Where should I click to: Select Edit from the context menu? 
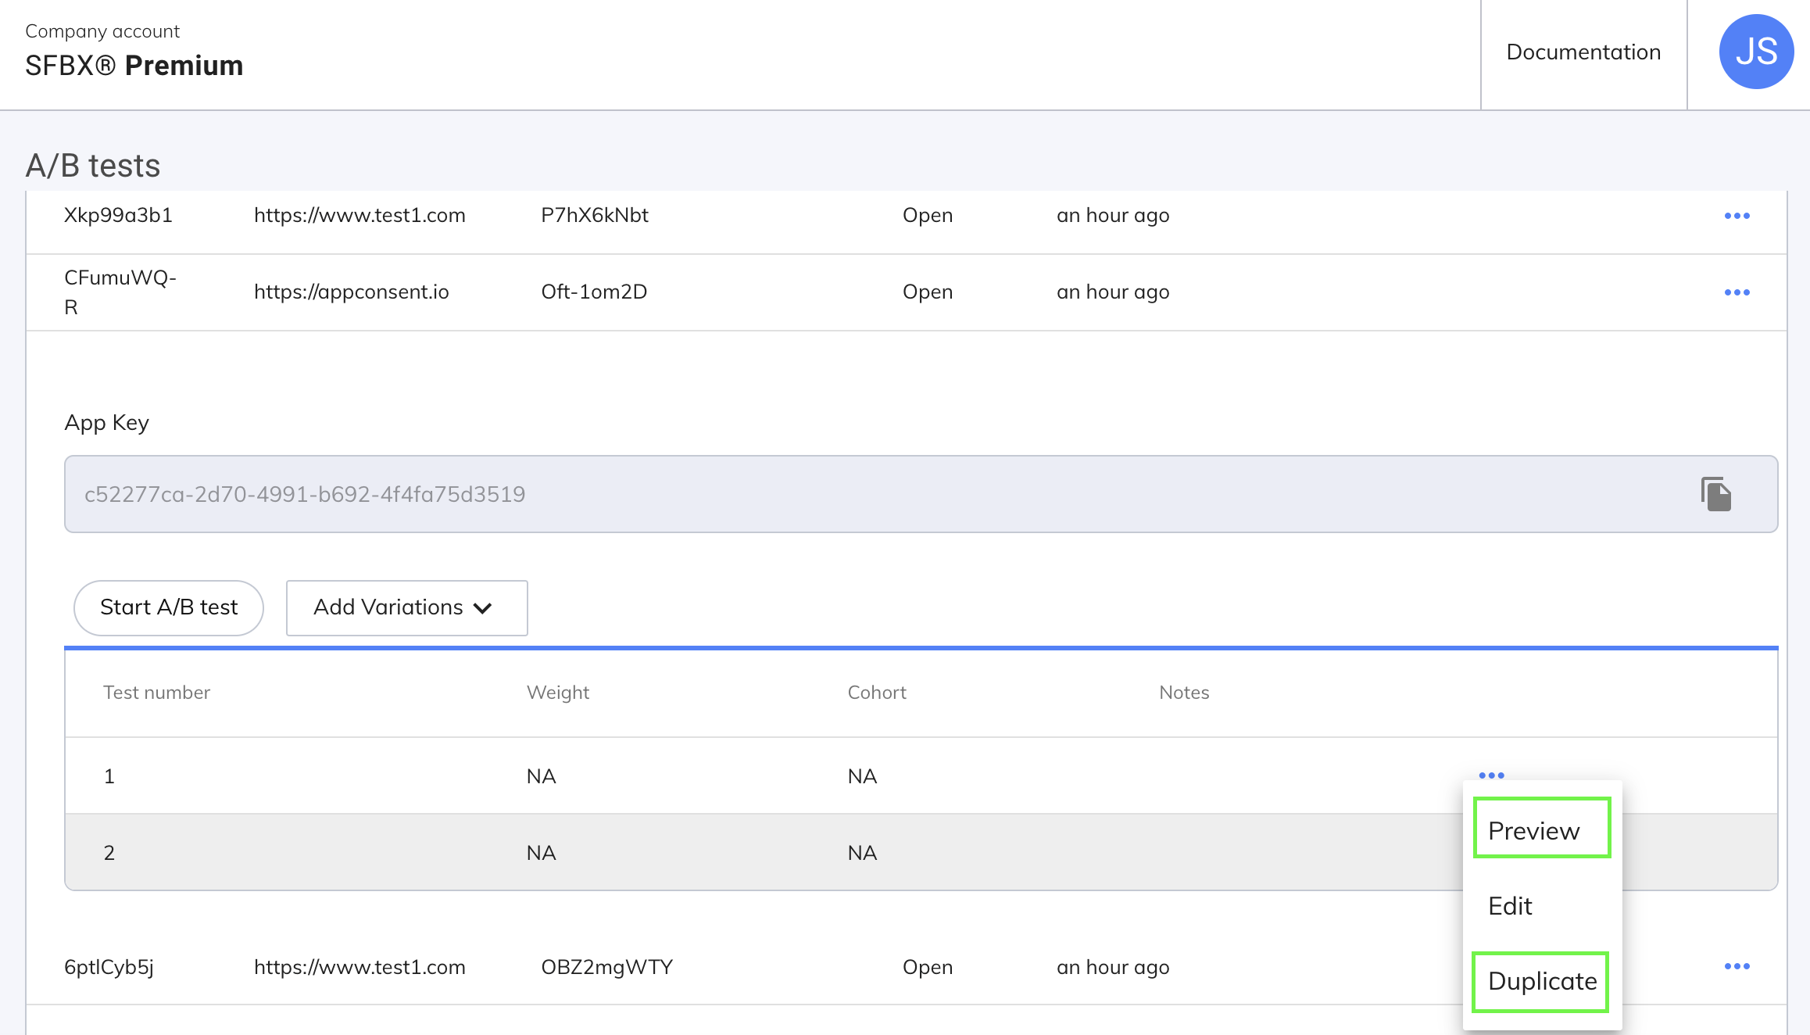tap(1510, 905)
